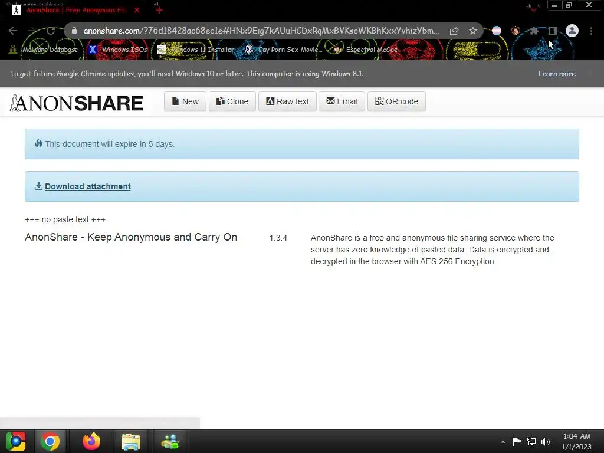Click the Start button on the taskbar
604x453 pixels.
[x=16, y=441]
